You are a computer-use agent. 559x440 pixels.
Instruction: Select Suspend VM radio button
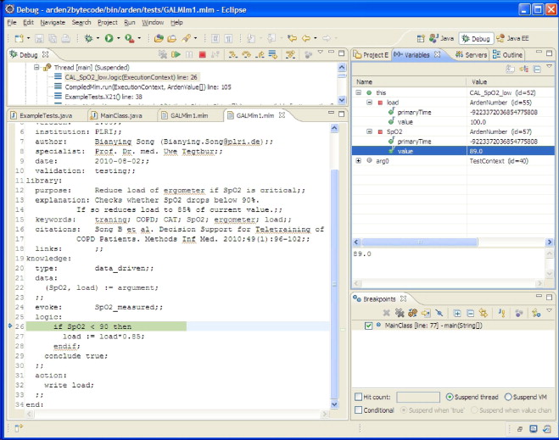click(x=508, y=397)
